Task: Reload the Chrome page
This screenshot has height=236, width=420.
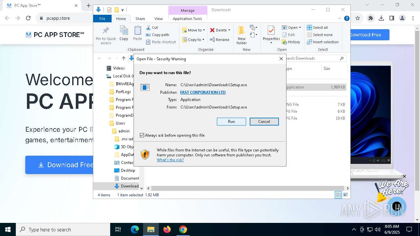Action: [28, 18]
